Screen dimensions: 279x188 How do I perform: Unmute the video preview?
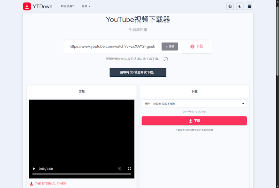[x=120, y=169]
